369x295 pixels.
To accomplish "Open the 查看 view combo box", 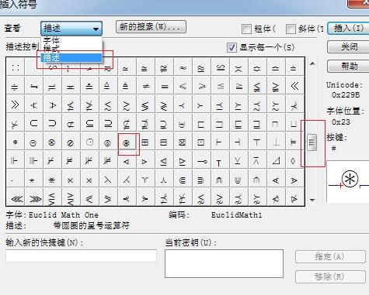I will 71,29.
